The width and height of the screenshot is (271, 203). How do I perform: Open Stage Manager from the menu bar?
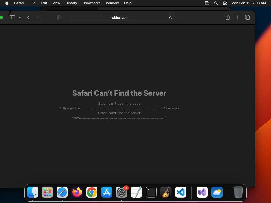coord(207,3)
